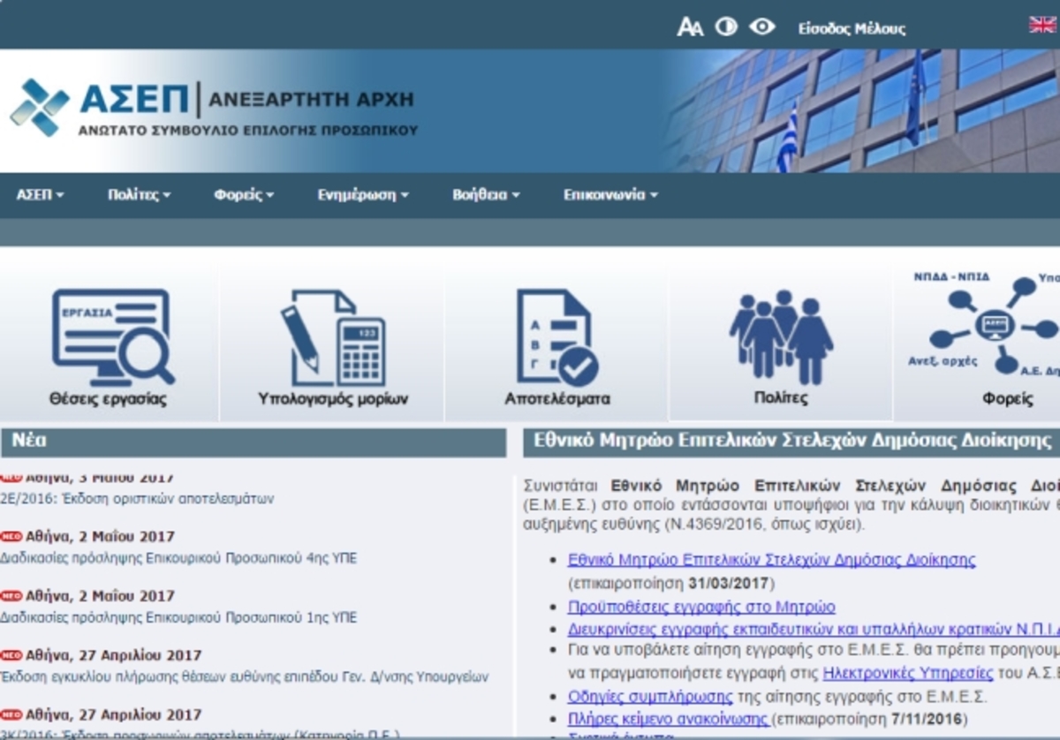Open news item 2Ε/2016 Έκδοση οριστικών αποτελεσμάτων
This screenshot has height=740, width=1060.
[x=137, y=498]
